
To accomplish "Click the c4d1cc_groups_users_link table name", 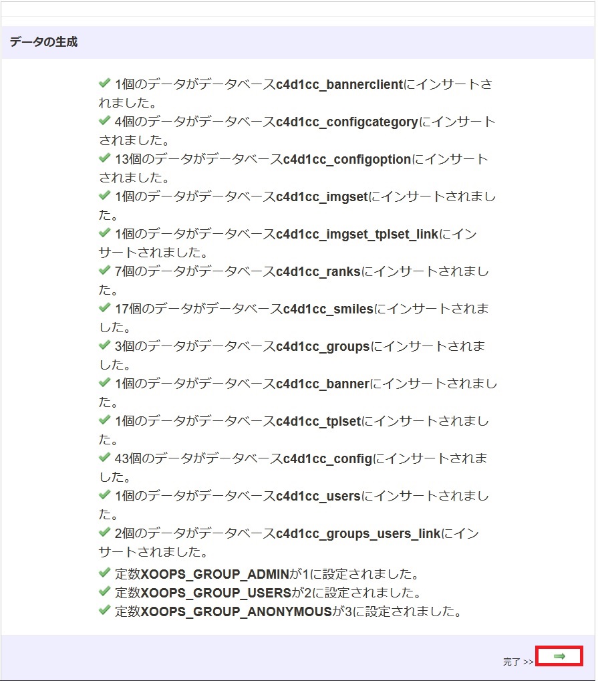I will point(358,534).
